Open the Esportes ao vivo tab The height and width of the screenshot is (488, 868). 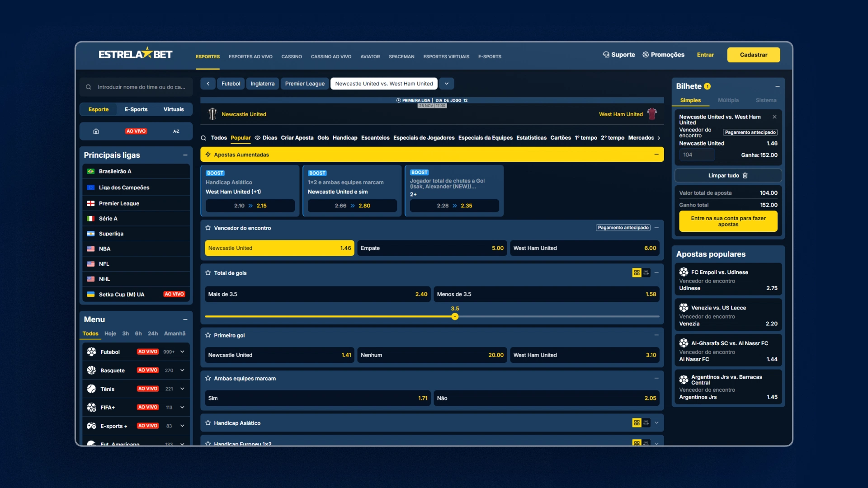(250, 57)
